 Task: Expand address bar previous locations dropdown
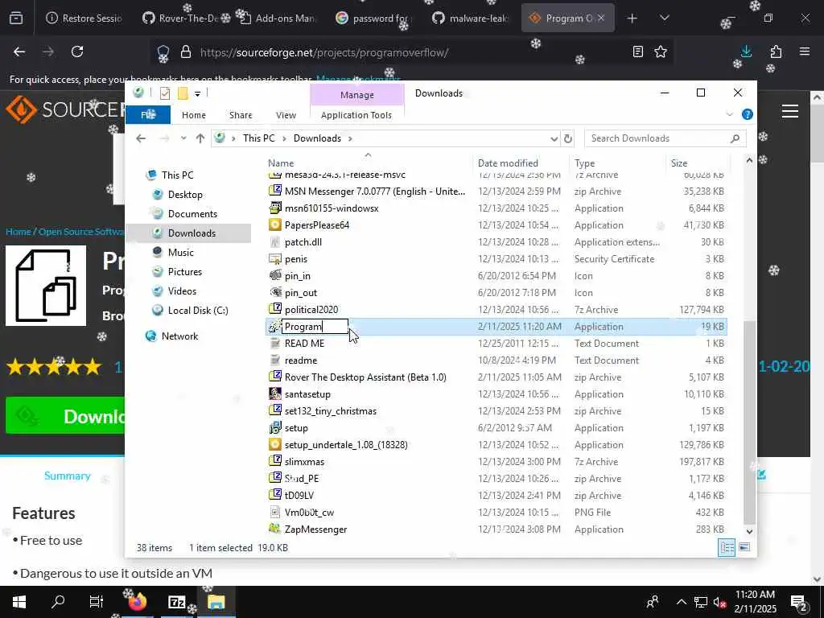point(554,138)
